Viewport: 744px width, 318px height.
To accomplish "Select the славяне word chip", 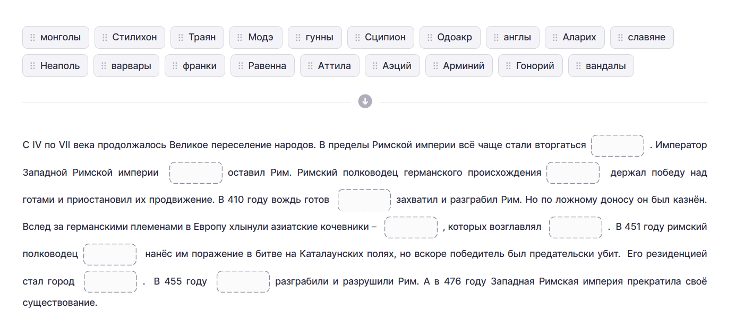I will click(x=642, y=38).
